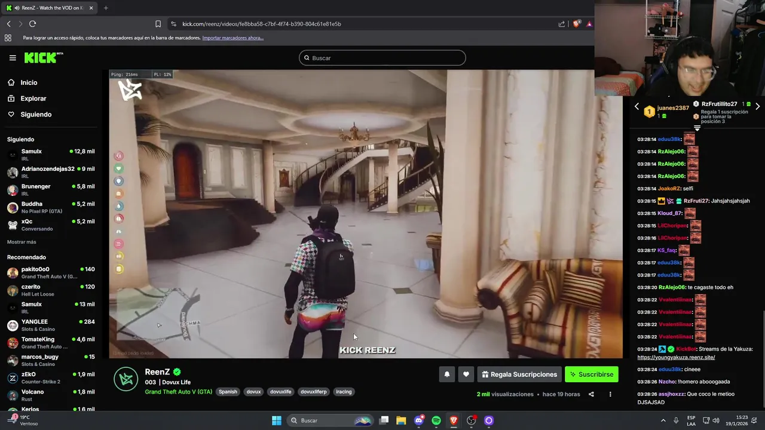Viewport: 765px width, 430px height.
Task: Click the Importar marcadores ahora link
Action: point(232,38)
